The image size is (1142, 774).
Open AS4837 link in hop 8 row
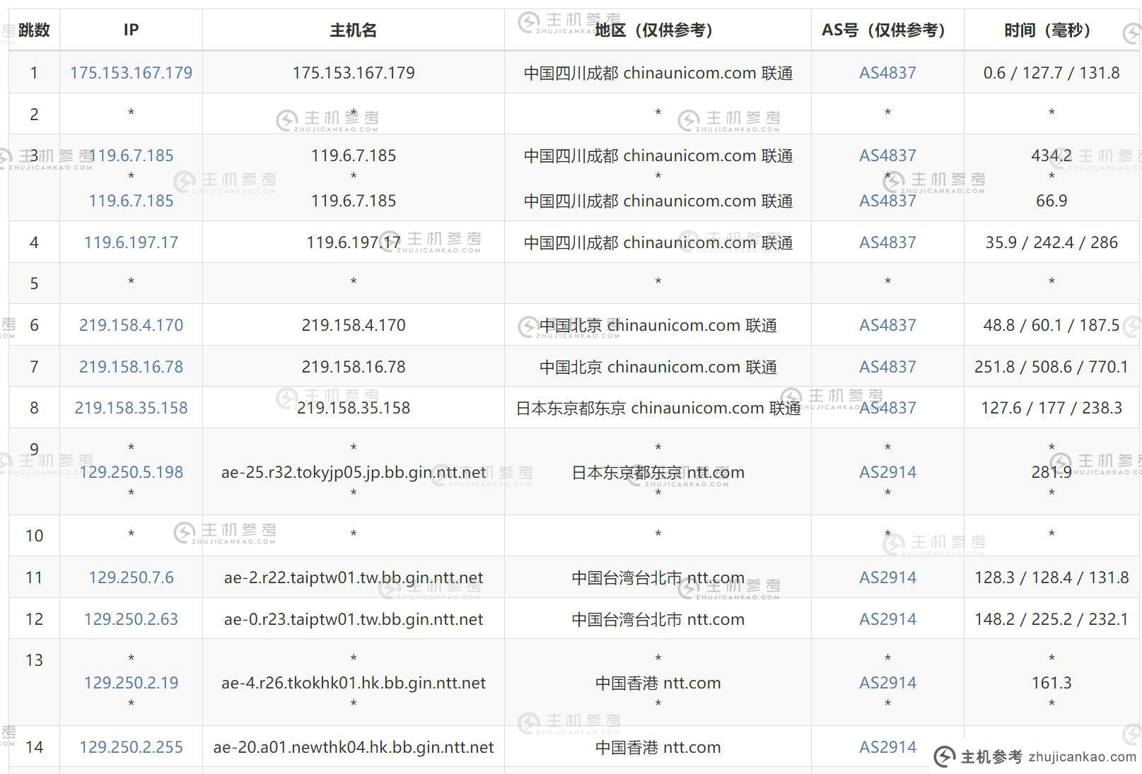(887, 408)
